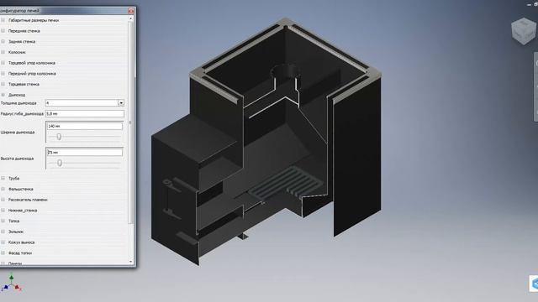Expand the Топка section
The height and width of the screenshot is (302, 538).
(x=3, y=221)
